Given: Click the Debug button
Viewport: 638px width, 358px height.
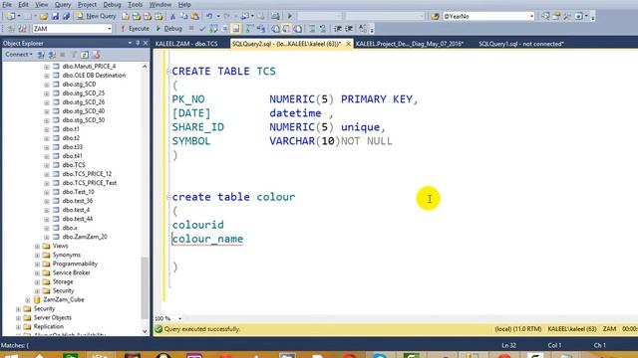Looking at the screenshot, I should click(x=169, y=29).
